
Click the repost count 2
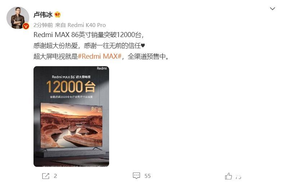55,176
